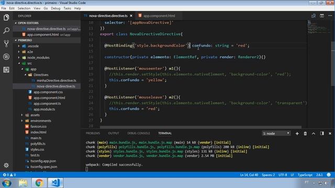335x188 pixels.
Task: Open the Help menu
Action: [77, 8]
